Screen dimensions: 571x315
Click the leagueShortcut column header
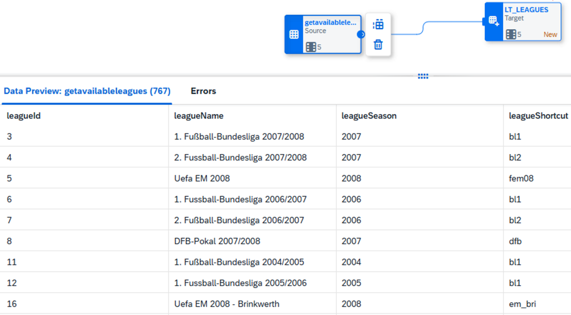pos(538,116)
